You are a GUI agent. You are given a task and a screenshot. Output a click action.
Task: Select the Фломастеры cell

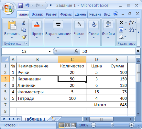(37, 92)
